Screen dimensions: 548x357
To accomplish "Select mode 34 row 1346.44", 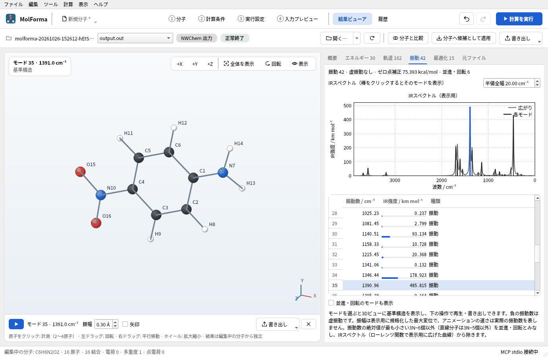I will tap(432, 275).
